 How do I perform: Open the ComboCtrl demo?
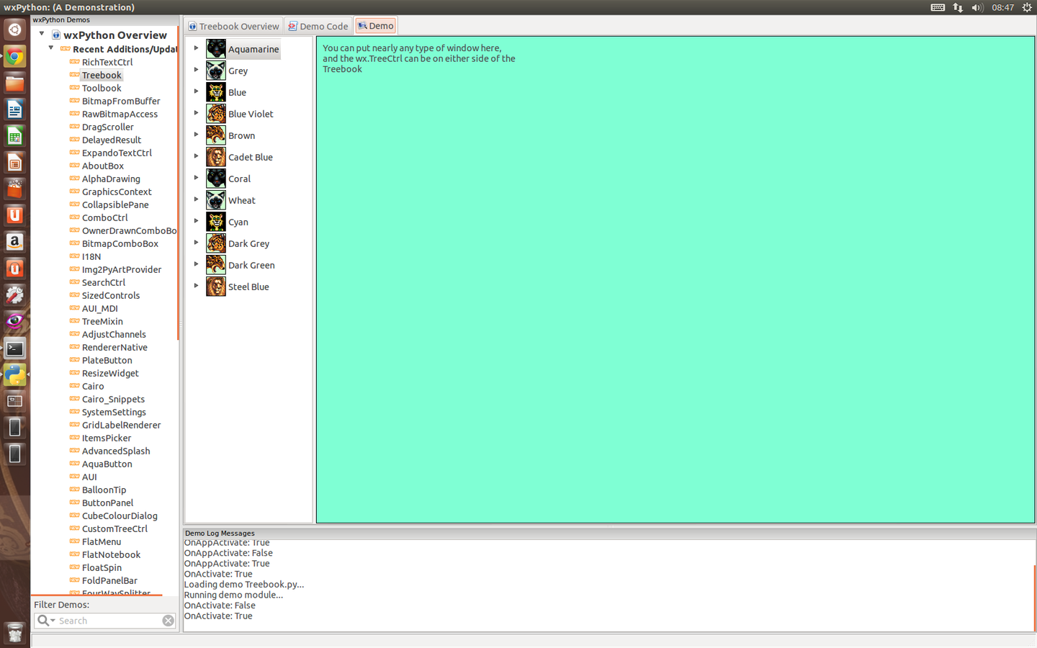pos(105,217)
